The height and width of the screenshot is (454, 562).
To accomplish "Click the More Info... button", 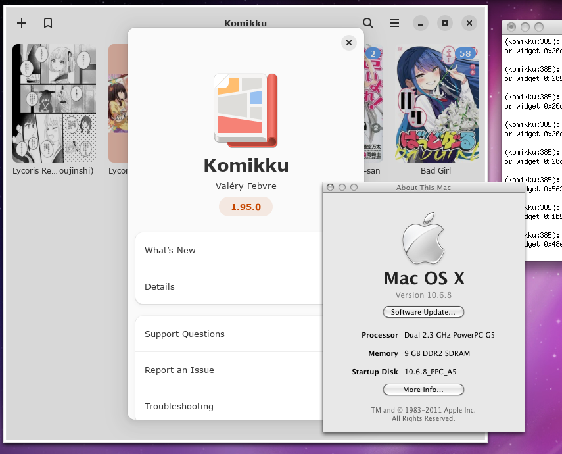I will (x=423, y=390).
